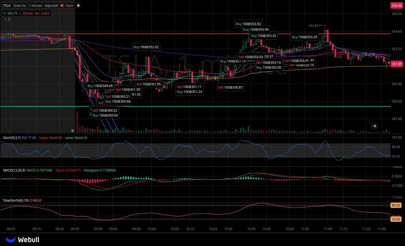Open the Adjusted price setting dropdown
Screen dimensions: 405x246
click(x=51, y=5)
